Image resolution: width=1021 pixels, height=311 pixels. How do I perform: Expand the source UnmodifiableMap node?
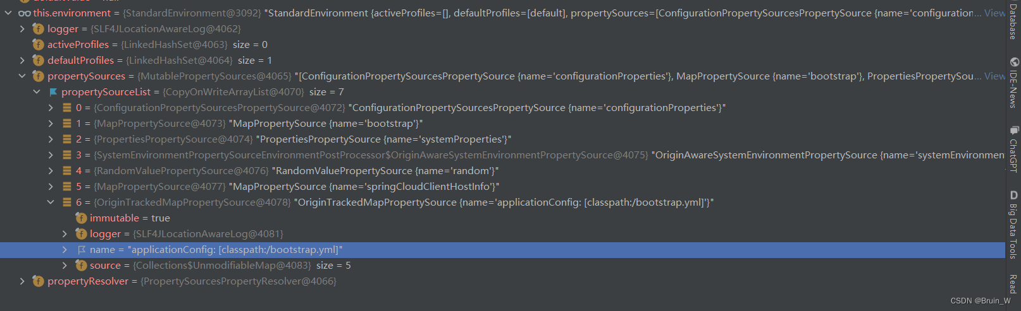tap(65, 266)
